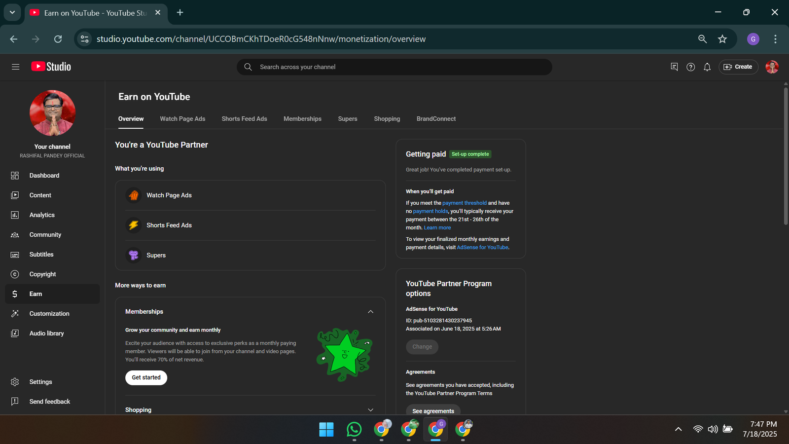Open the comments icon in the header
The image size is (789, 444).
(x=674, y=67)
